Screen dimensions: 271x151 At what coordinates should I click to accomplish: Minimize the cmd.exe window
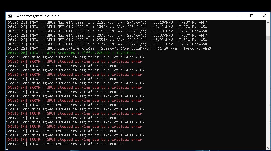point(240,16)
